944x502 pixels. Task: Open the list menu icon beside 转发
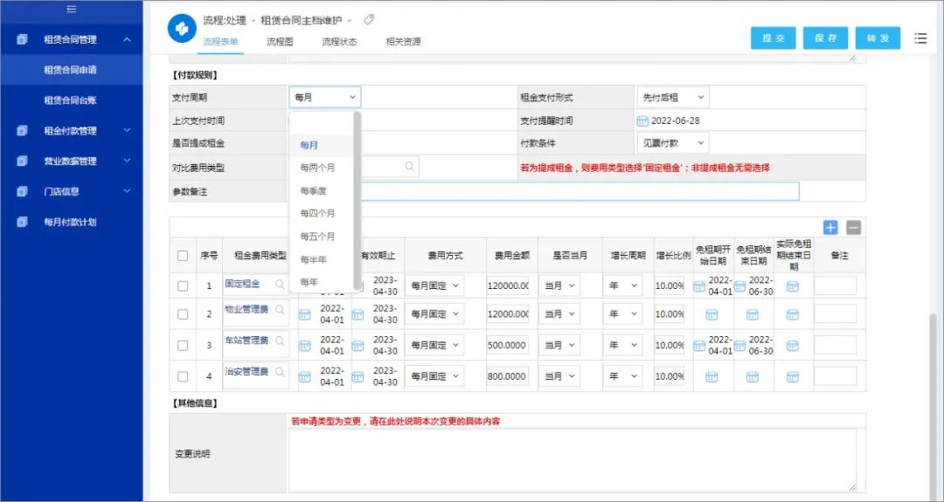pyautogui.click(x=920, y=38)
